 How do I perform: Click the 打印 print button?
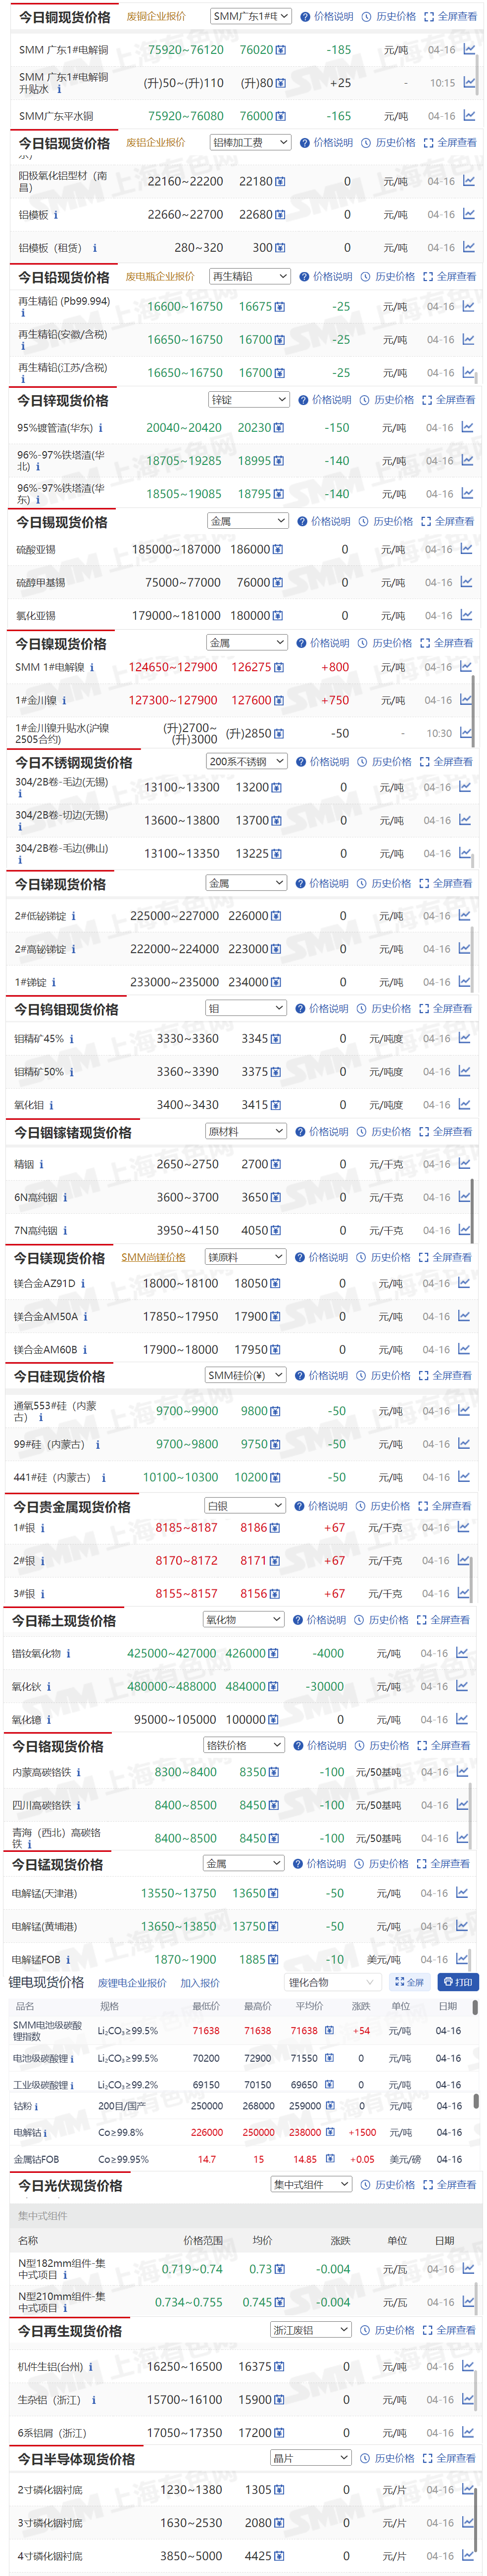(x=458, y=1982)
